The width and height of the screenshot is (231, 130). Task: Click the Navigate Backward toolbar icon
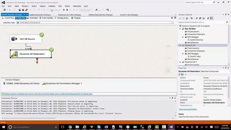(5, 10)
